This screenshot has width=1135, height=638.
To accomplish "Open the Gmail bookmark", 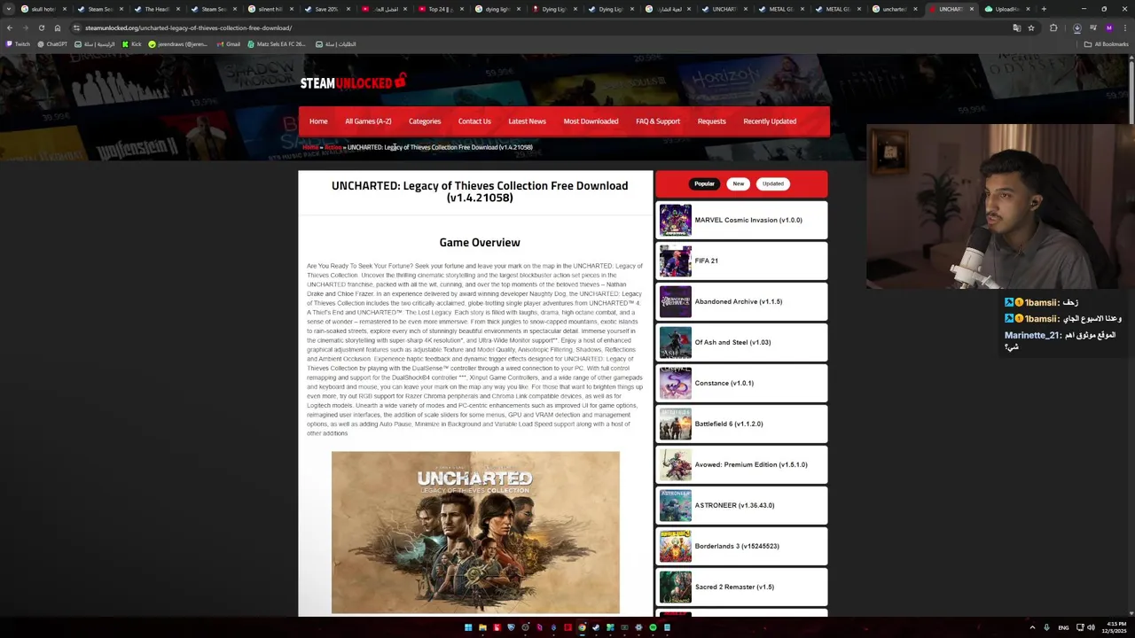I will pos(228,44).
